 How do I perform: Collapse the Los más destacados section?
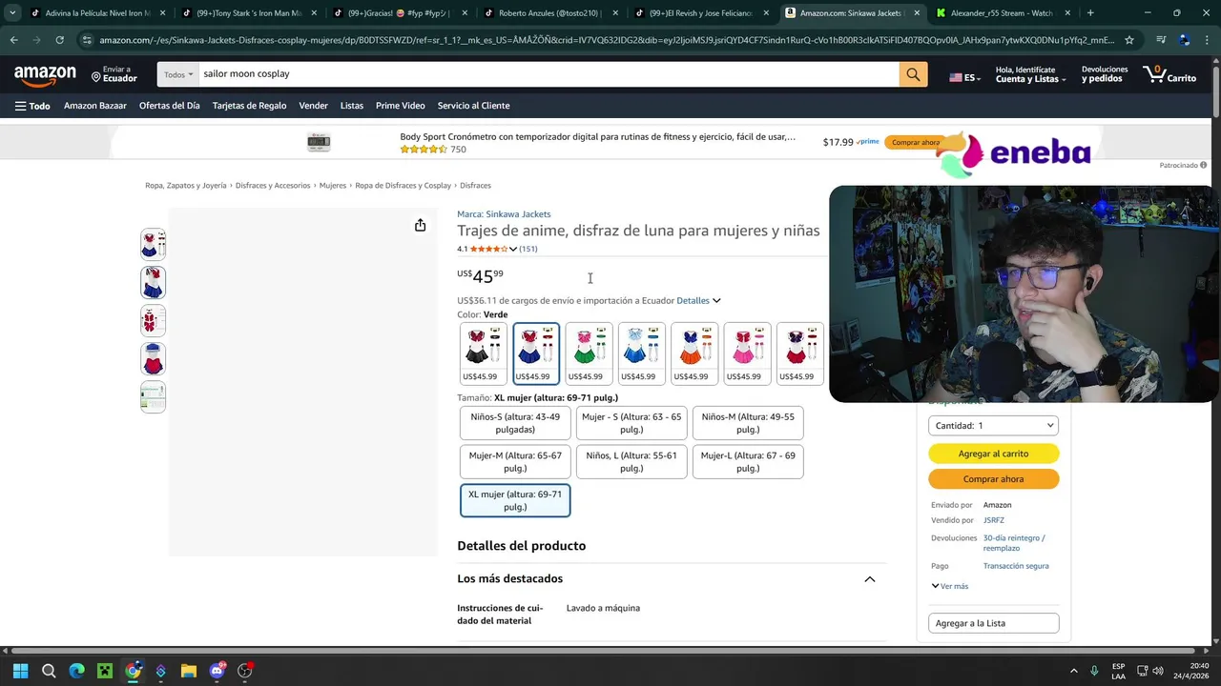(870, 579)
